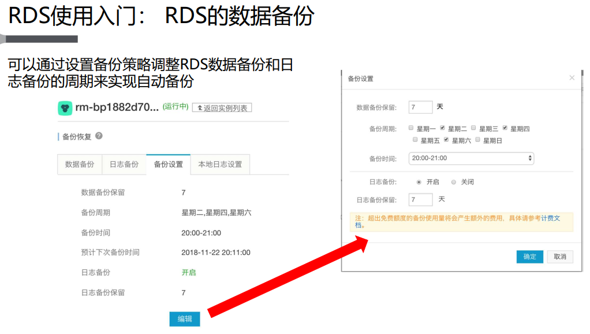Select the 备份设置 tab
The image size is (590, 334).
click(x=168, y=164)
